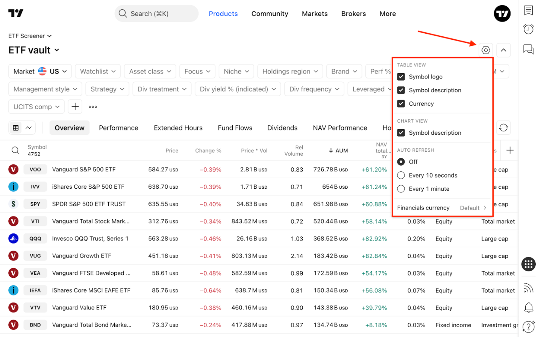Uncheck Symbol logo in Table view
This screenshot has height=337, width=538.
401,77
